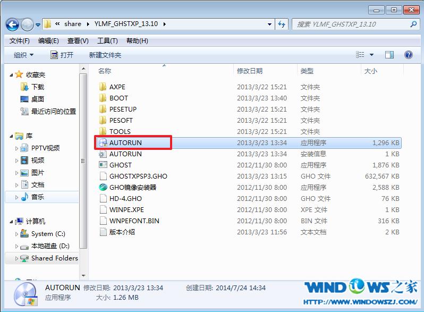This screenshot has width=424, height=312.
Task: Expand the System (C:) drive node
Action: point(17,234)
